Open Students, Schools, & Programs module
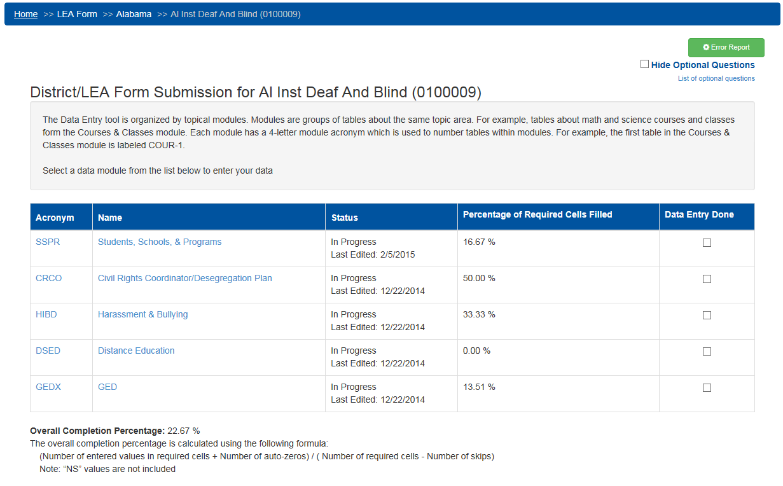Viewport: 783px width, 486px height. 160,242
